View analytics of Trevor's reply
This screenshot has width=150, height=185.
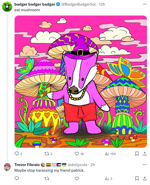point(108,179)
